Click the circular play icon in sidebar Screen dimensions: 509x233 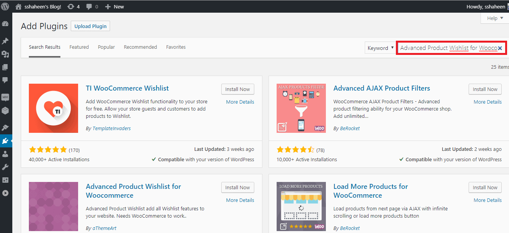click(5, 193)
